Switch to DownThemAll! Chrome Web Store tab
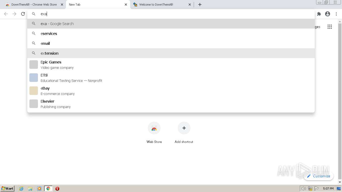342x192 pixels. click(x=33, y=5)
